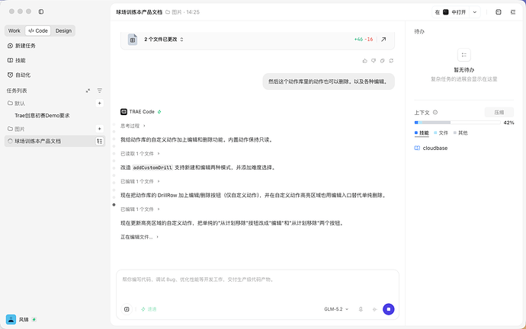The image size is (526, 329).
Task: Open the cloudbase skill item
Action: point(431,148)
